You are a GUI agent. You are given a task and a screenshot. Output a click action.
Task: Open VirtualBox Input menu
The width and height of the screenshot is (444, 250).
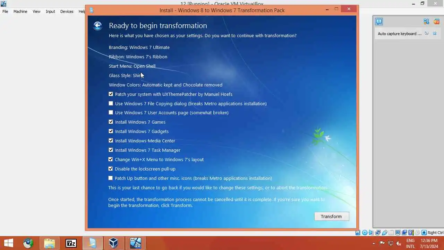50,11
